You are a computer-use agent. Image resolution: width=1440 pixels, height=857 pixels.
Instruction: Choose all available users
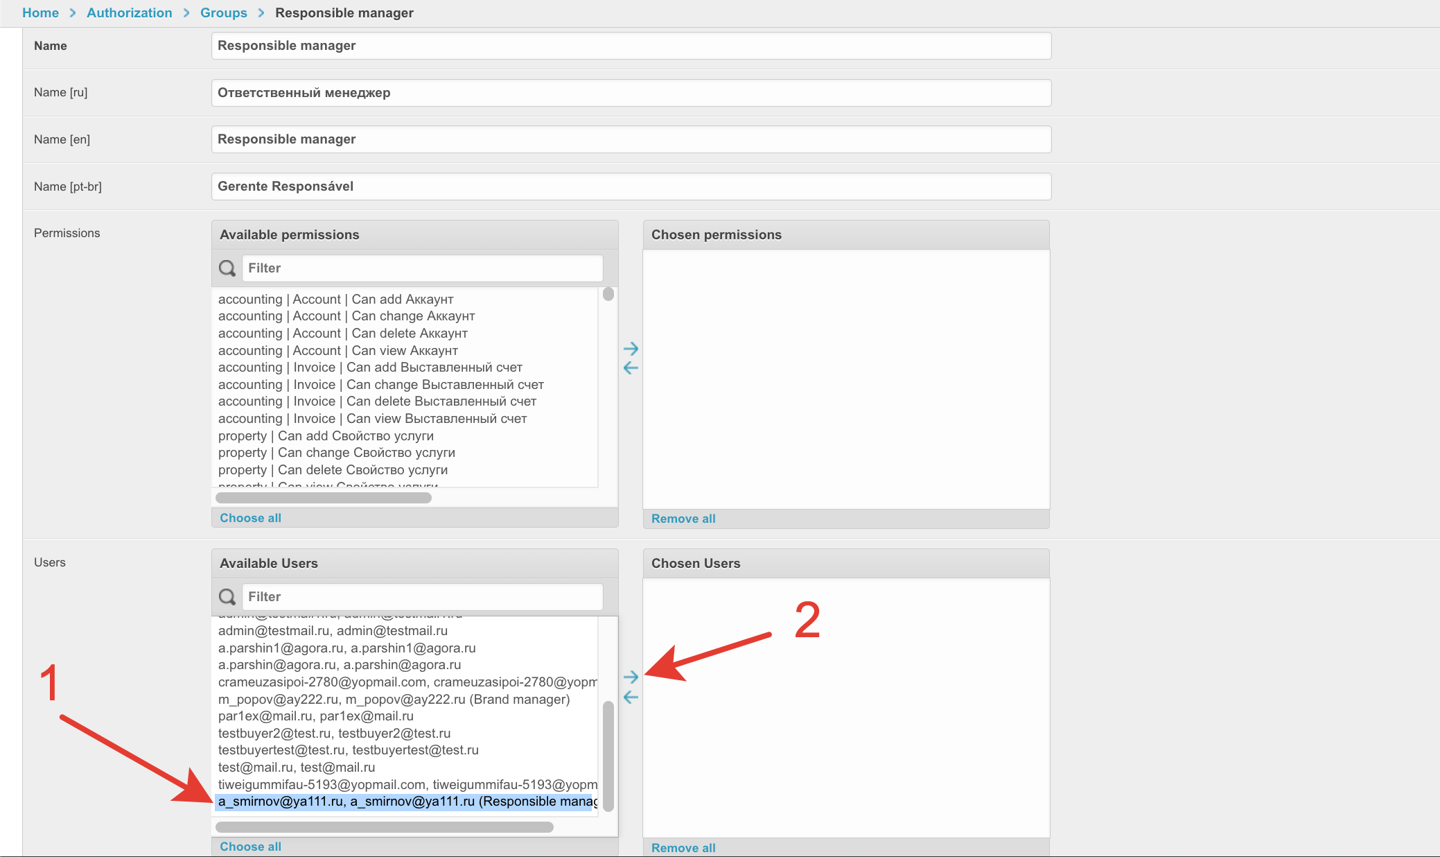(x=250, y=847)
